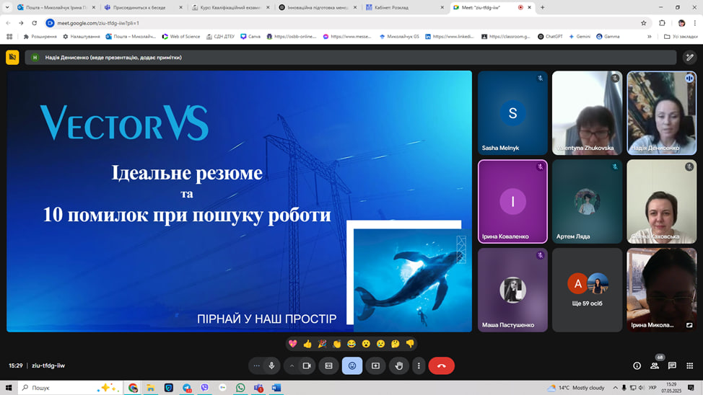703x395 pixels.
Task: Switch to 'Інноваційна підготовка' browser tab
Action: point(318,8)
